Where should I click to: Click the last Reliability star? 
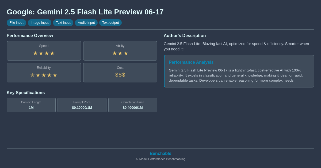pos(55,75)
